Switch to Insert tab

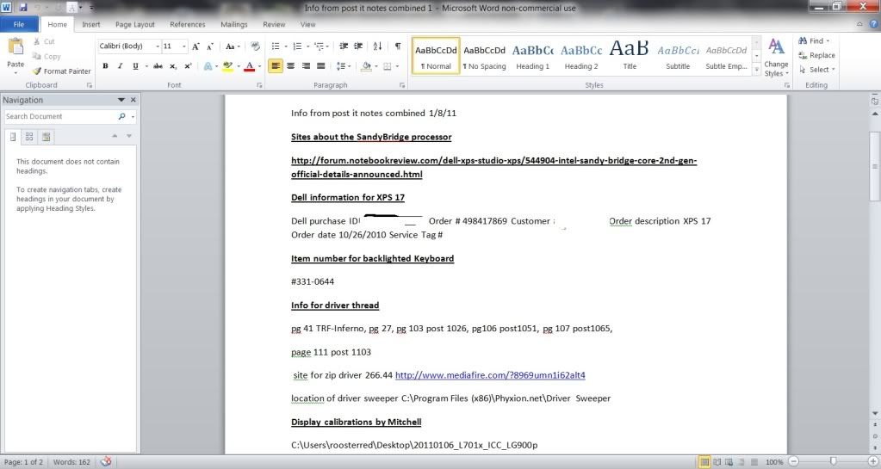(91, 25)
